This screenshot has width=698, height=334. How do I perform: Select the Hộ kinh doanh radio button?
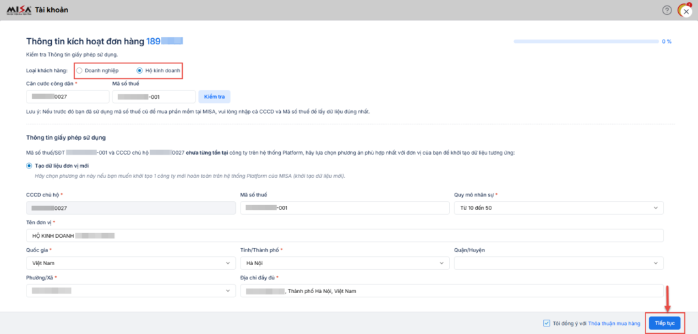coord(140,70)
